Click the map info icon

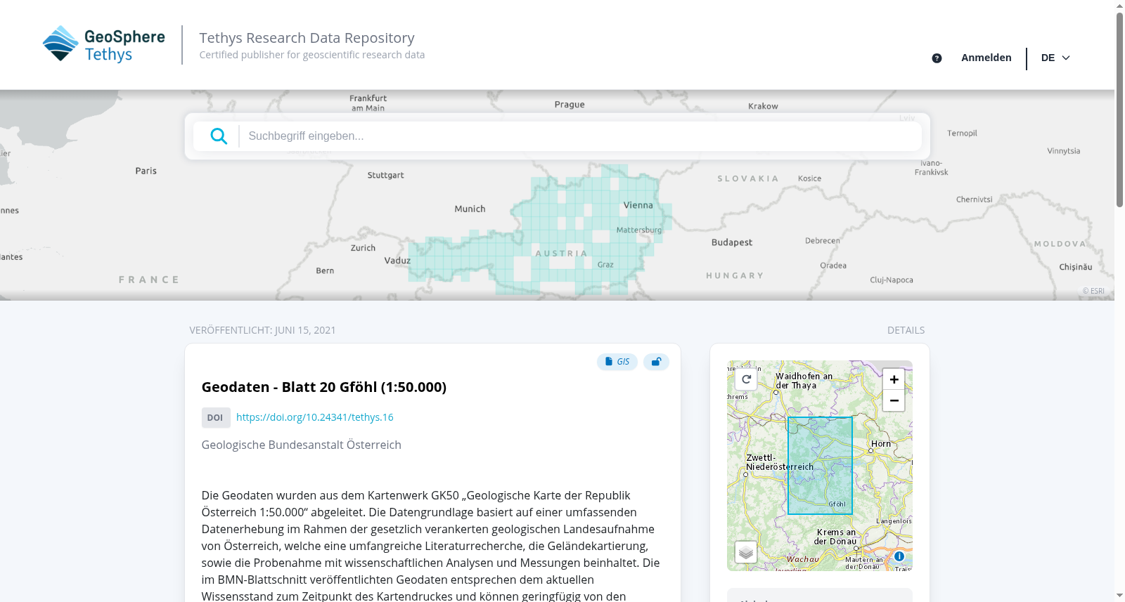click(899, 556)
